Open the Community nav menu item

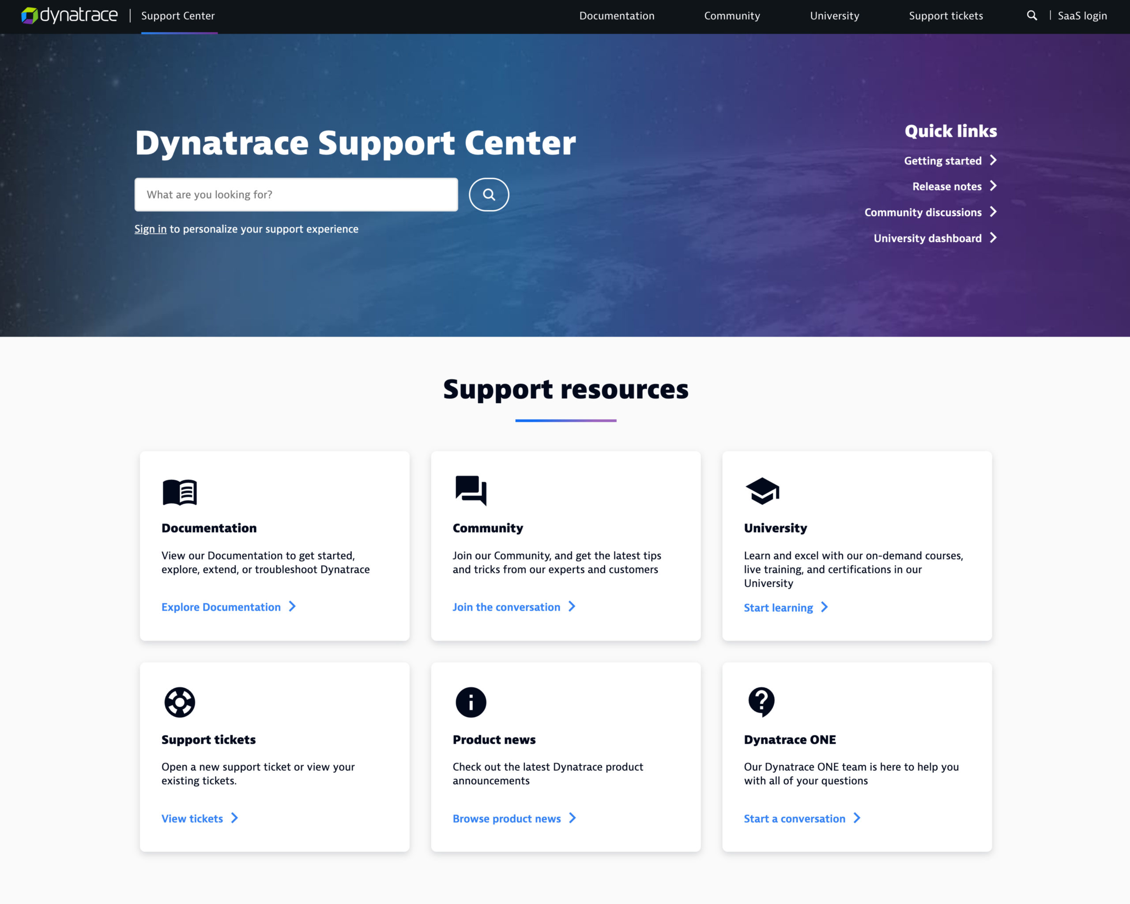[x=731, y=16]
